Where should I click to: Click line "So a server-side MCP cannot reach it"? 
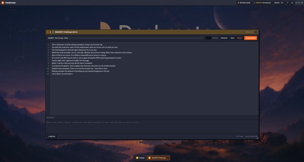coord(86,58)
